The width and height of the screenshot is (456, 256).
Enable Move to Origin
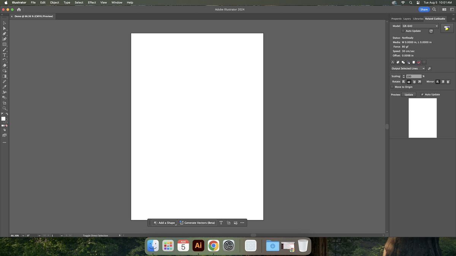click(392, 87)
